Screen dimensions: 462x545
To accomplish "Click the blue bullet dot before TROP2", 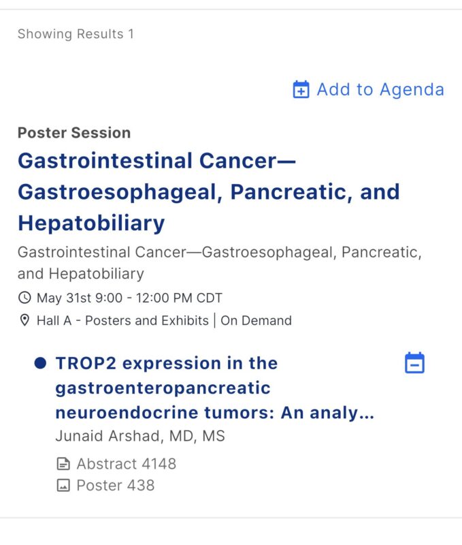I will click(x=40, y=363).
